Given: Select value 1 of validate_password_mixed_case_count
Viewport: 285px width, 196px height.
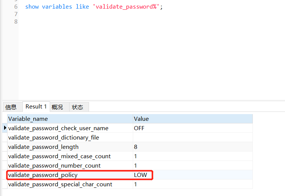Looking at the screenshot, I should pos(193,156).
